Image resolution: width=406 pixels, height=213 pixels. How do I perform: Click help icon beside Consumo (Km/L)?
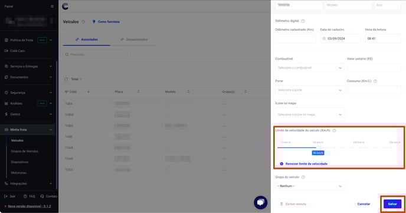click(x=375, y=81)
